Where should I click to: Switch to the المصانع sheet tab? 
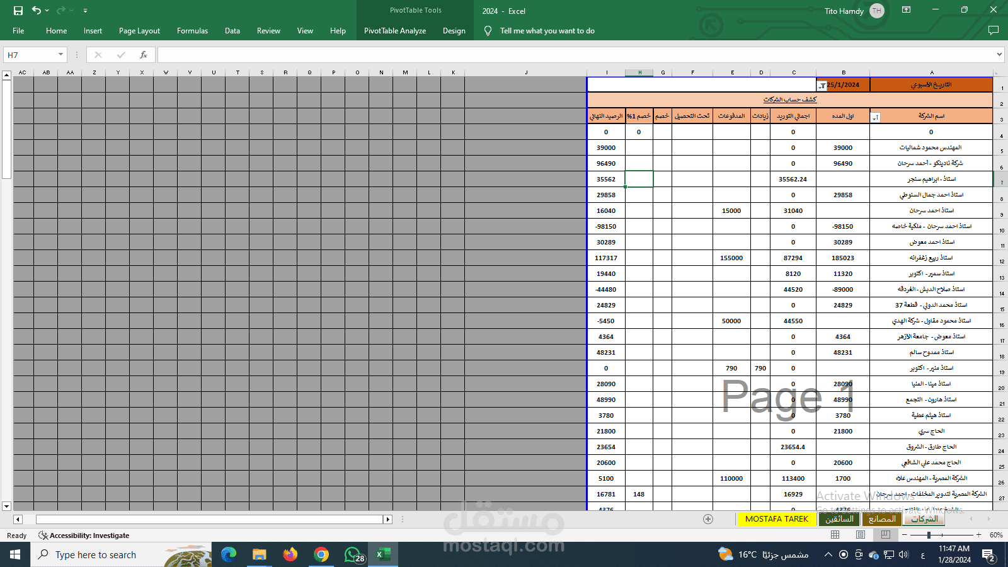pos(881,519)
